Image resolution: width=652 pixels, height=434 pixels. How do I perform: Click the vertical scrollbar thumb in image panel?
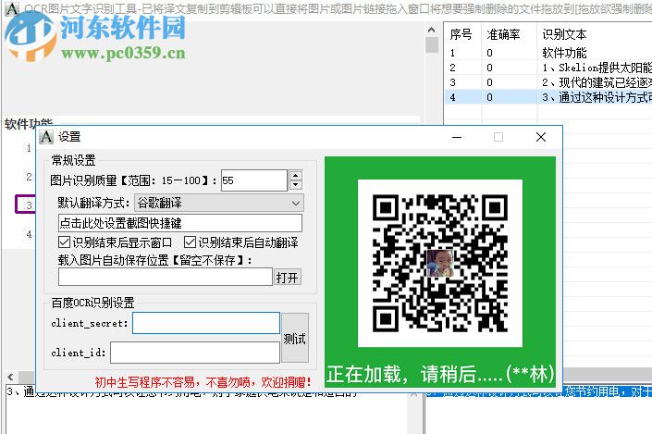tap(432, 45)
